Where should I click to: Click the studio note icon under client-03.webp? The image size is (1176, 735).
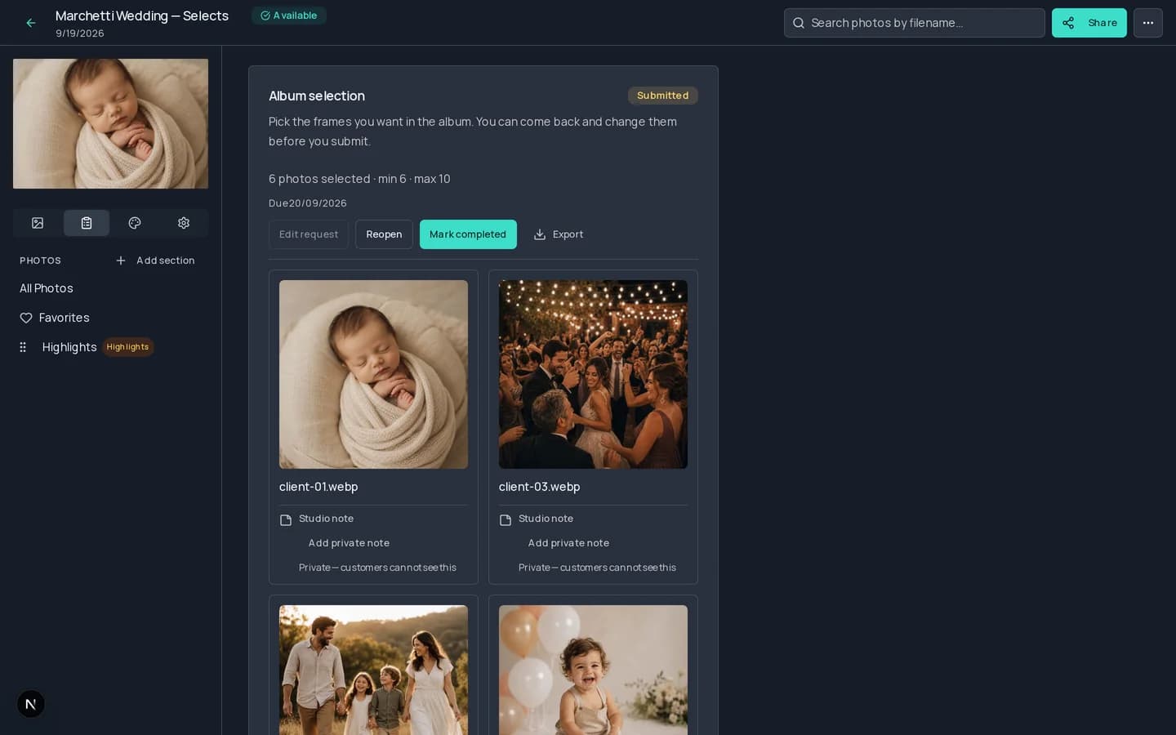(x=506, y=520)
